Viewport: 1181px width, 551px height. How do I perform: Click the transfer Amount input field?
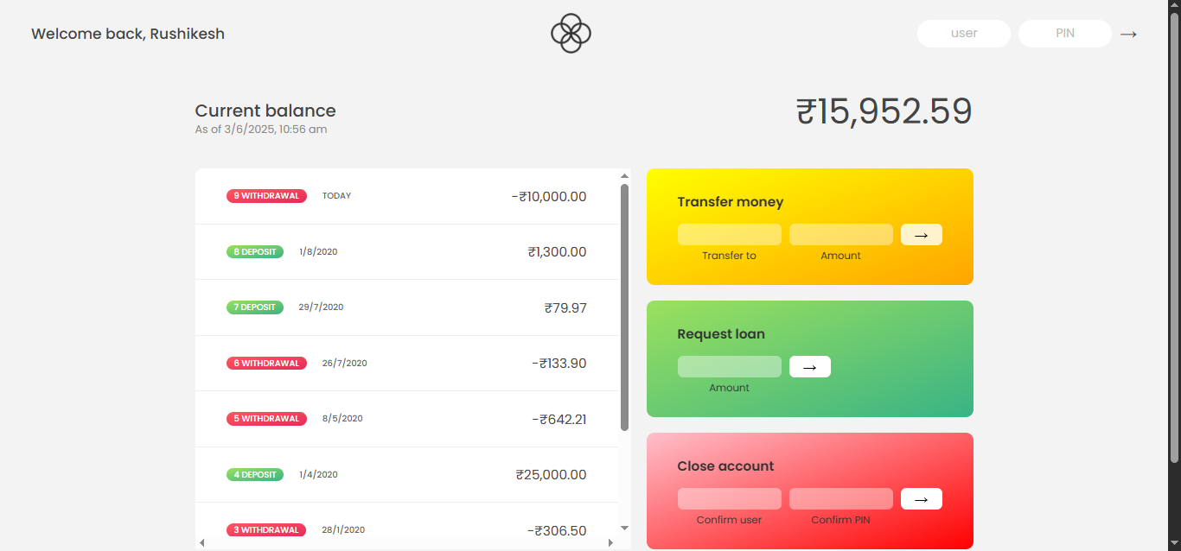tap(840, 235)
